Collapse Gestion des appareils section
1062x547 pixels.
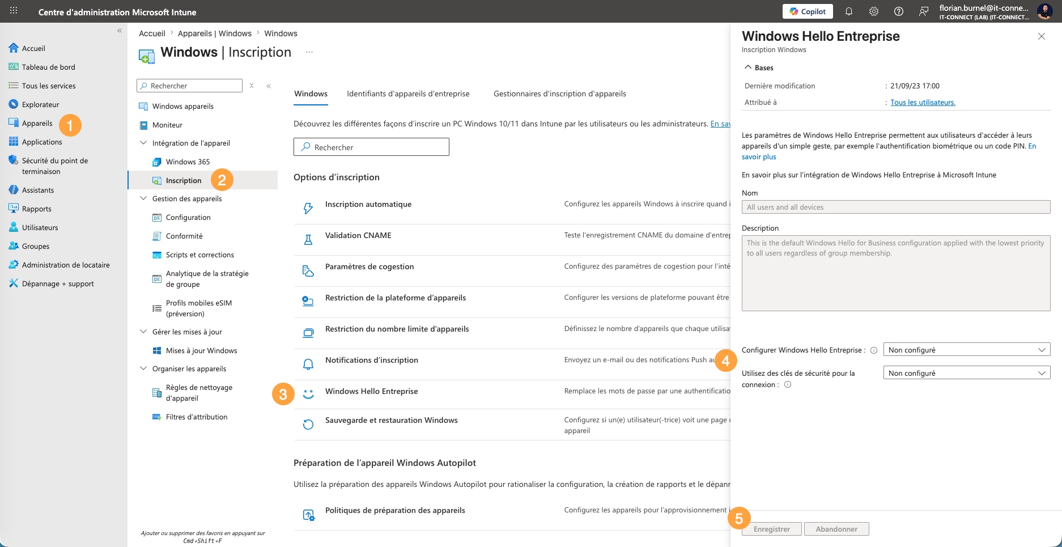(x=143, y=198)
